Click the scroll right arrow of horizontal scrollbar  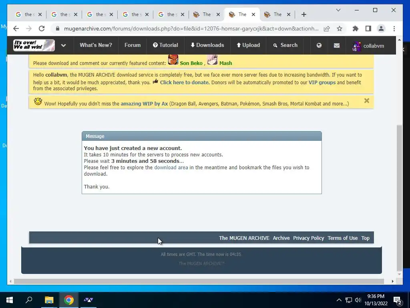392,281
